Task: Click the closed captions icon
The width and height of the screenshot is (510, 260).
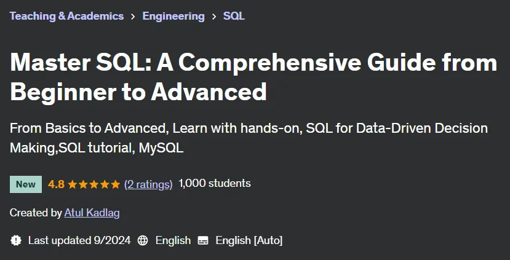Action: [x=203, y=240]
